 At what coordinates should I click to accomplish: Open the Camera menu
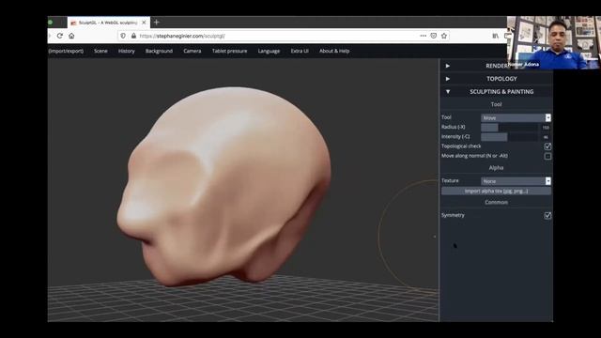click(x=192, y=51)
